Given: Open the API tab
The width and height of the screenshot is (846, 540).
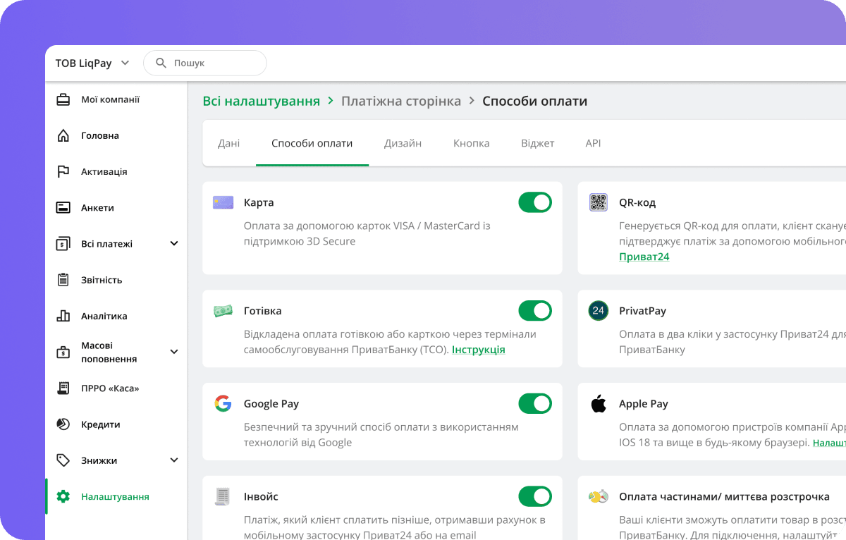Looking at the screenshot, I should (593, 143).
